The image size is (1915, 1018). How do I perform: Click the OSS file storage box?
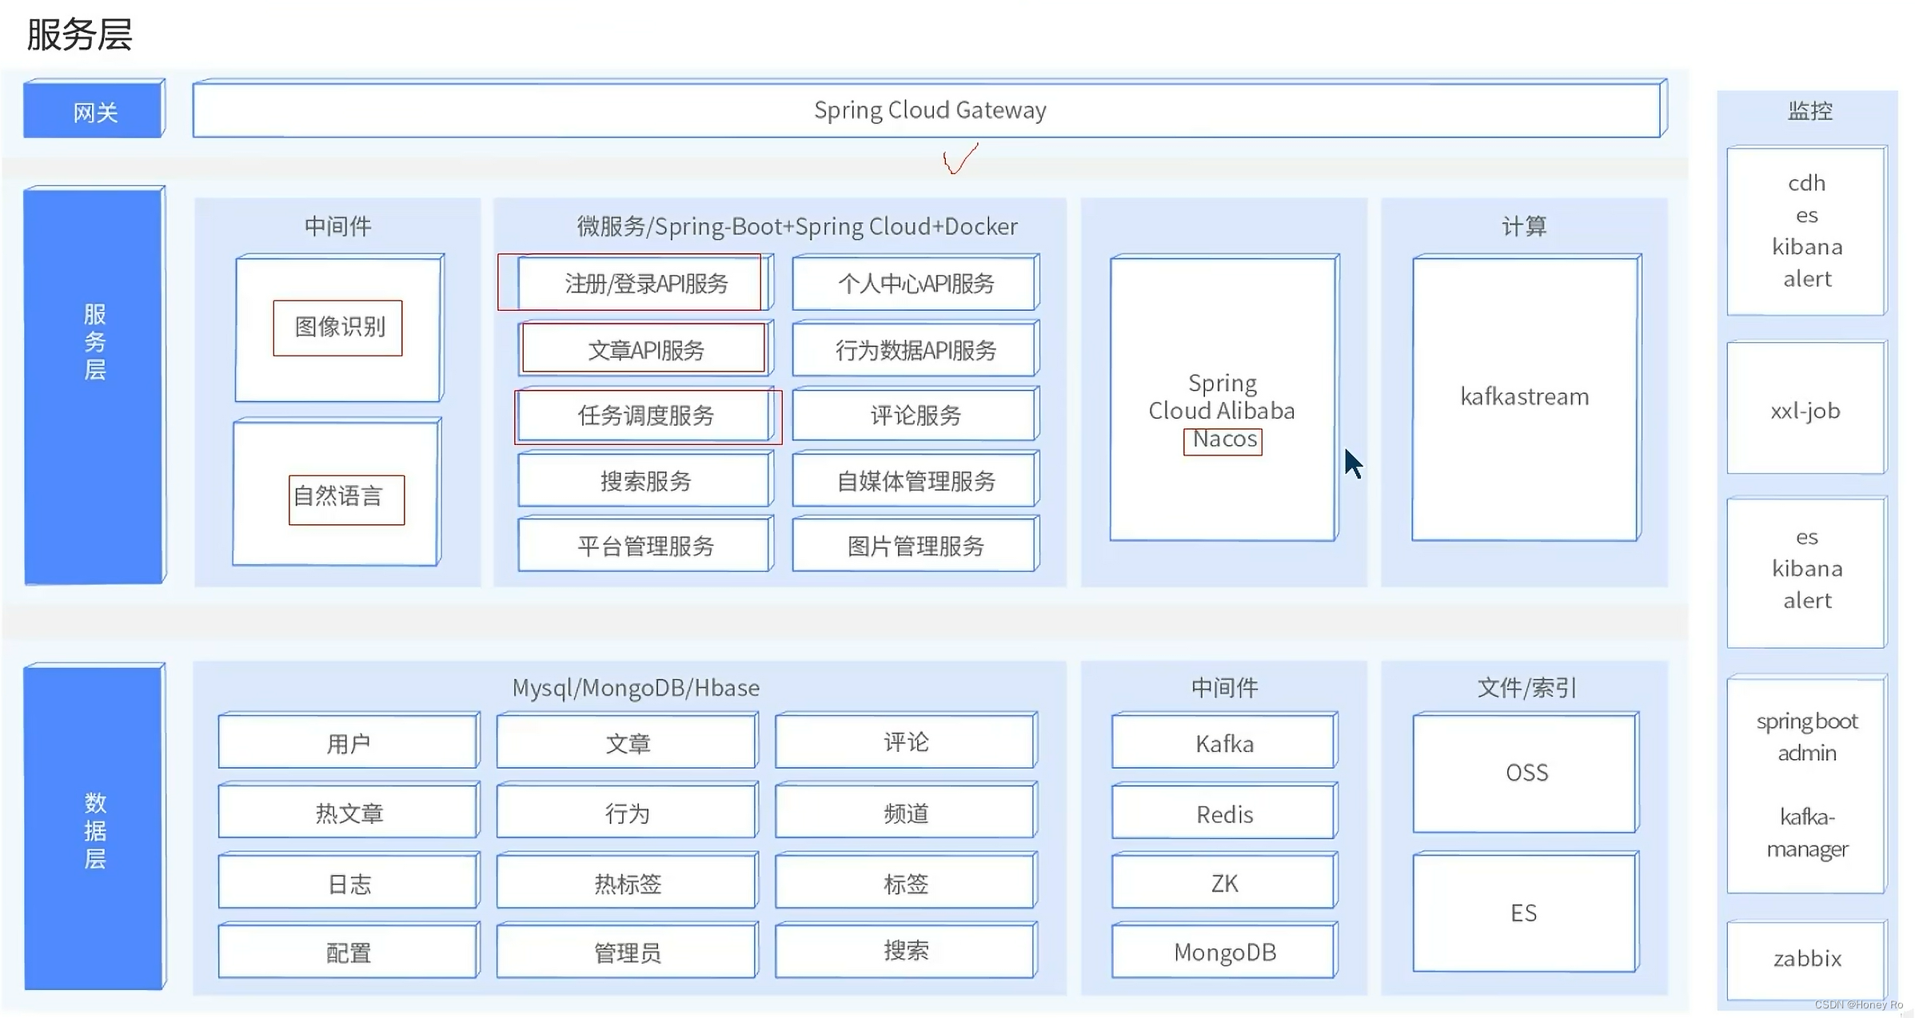1526,773
